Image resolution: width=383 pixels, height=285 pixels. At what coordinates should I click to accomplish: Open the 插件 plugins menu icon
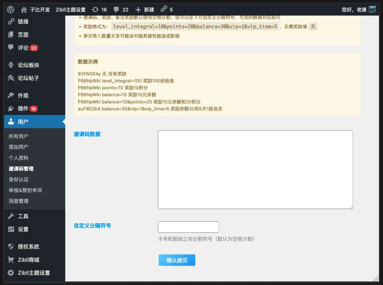click(x=11, y=109)
